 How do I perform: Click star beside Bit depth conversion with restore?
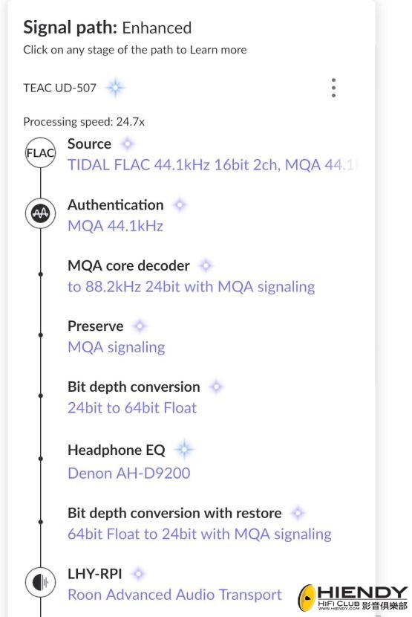(298, 513)
